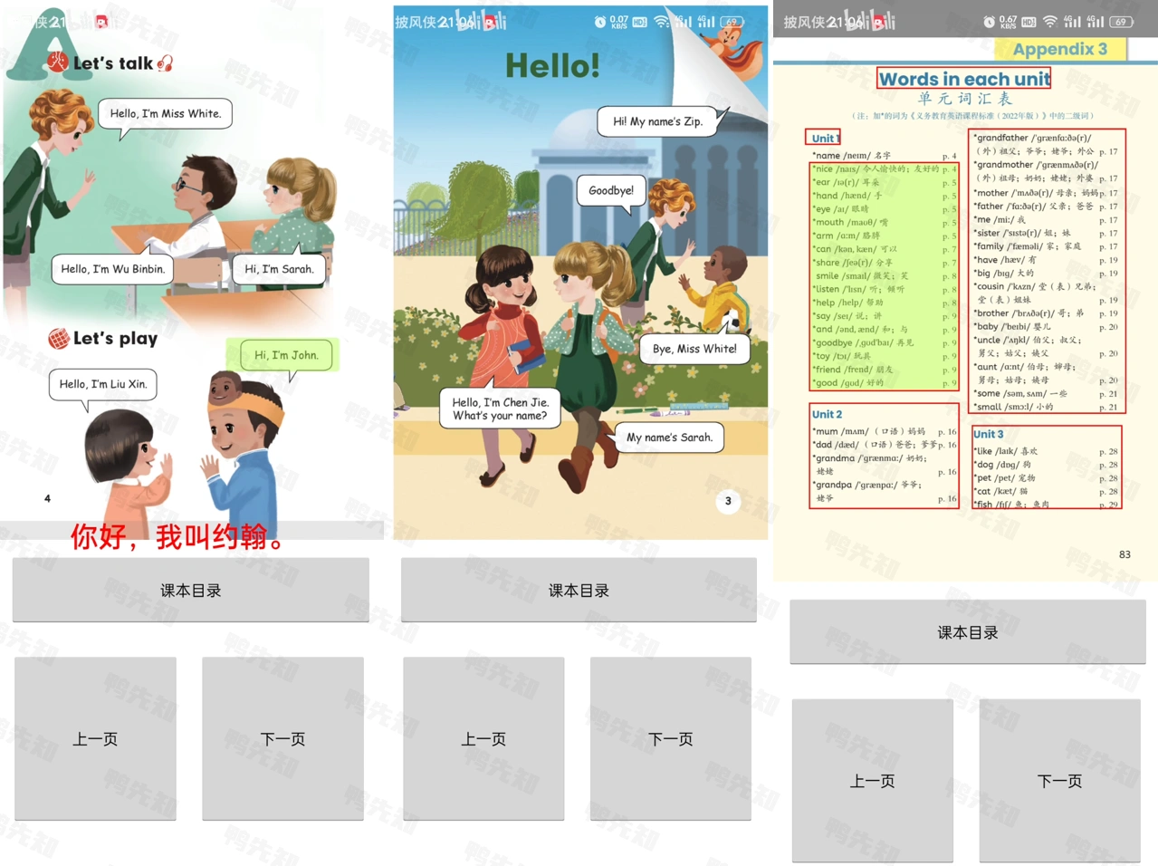The width and height of the screenshot is (1158, 866).
Task: Tap the word entry "friend" in Unit 1
Action: pyautogui.click(x=884, y=370)
